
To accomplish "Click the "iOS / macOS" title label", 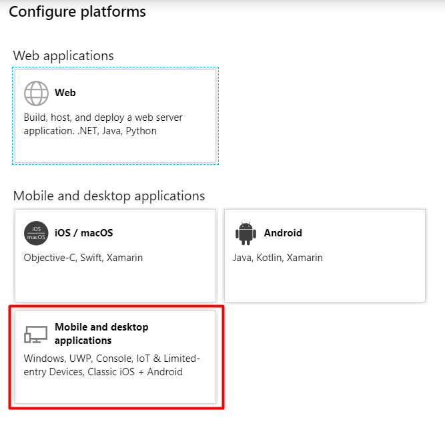I will [x=83, y=233].
